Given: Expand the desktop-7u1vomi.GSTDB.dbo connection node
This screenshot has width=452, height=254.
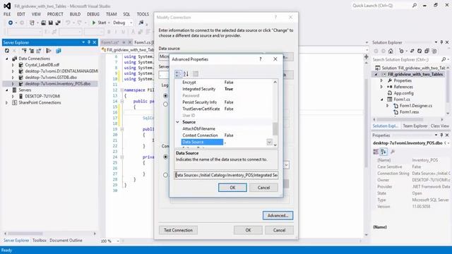Looking at the screenshot, I should click(x=13, y=78).
